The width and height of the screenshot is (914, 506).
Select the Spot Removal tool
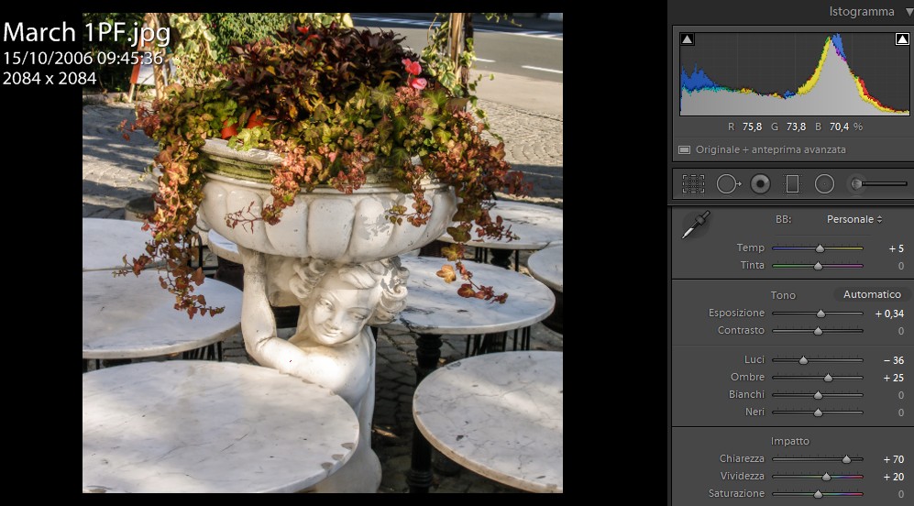point(728,183)
